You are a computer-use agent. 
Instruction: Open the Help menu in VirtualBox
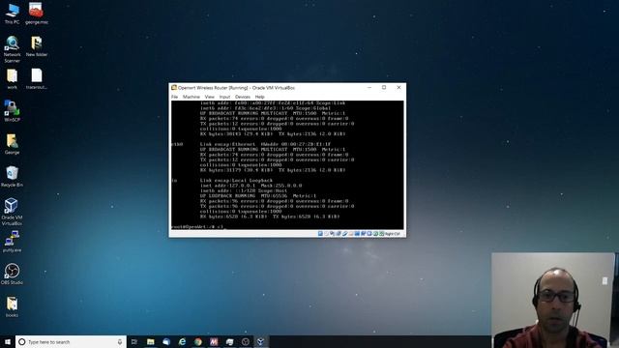(x=259, y=97)
